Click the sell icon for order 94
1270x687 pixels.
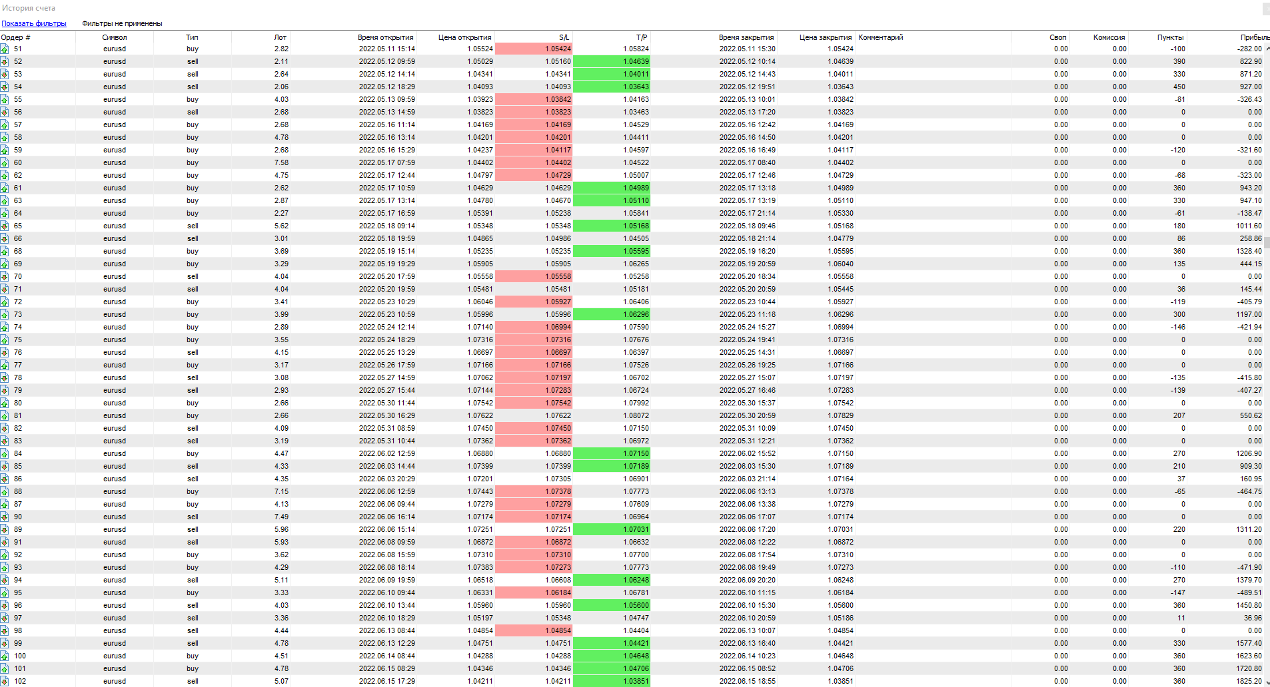pos(5,580)
